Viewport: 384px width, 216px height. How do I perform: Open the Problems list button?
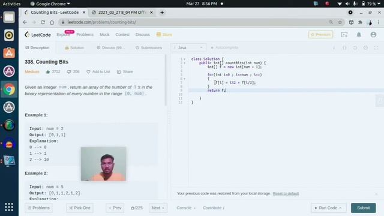coord(38,208)
